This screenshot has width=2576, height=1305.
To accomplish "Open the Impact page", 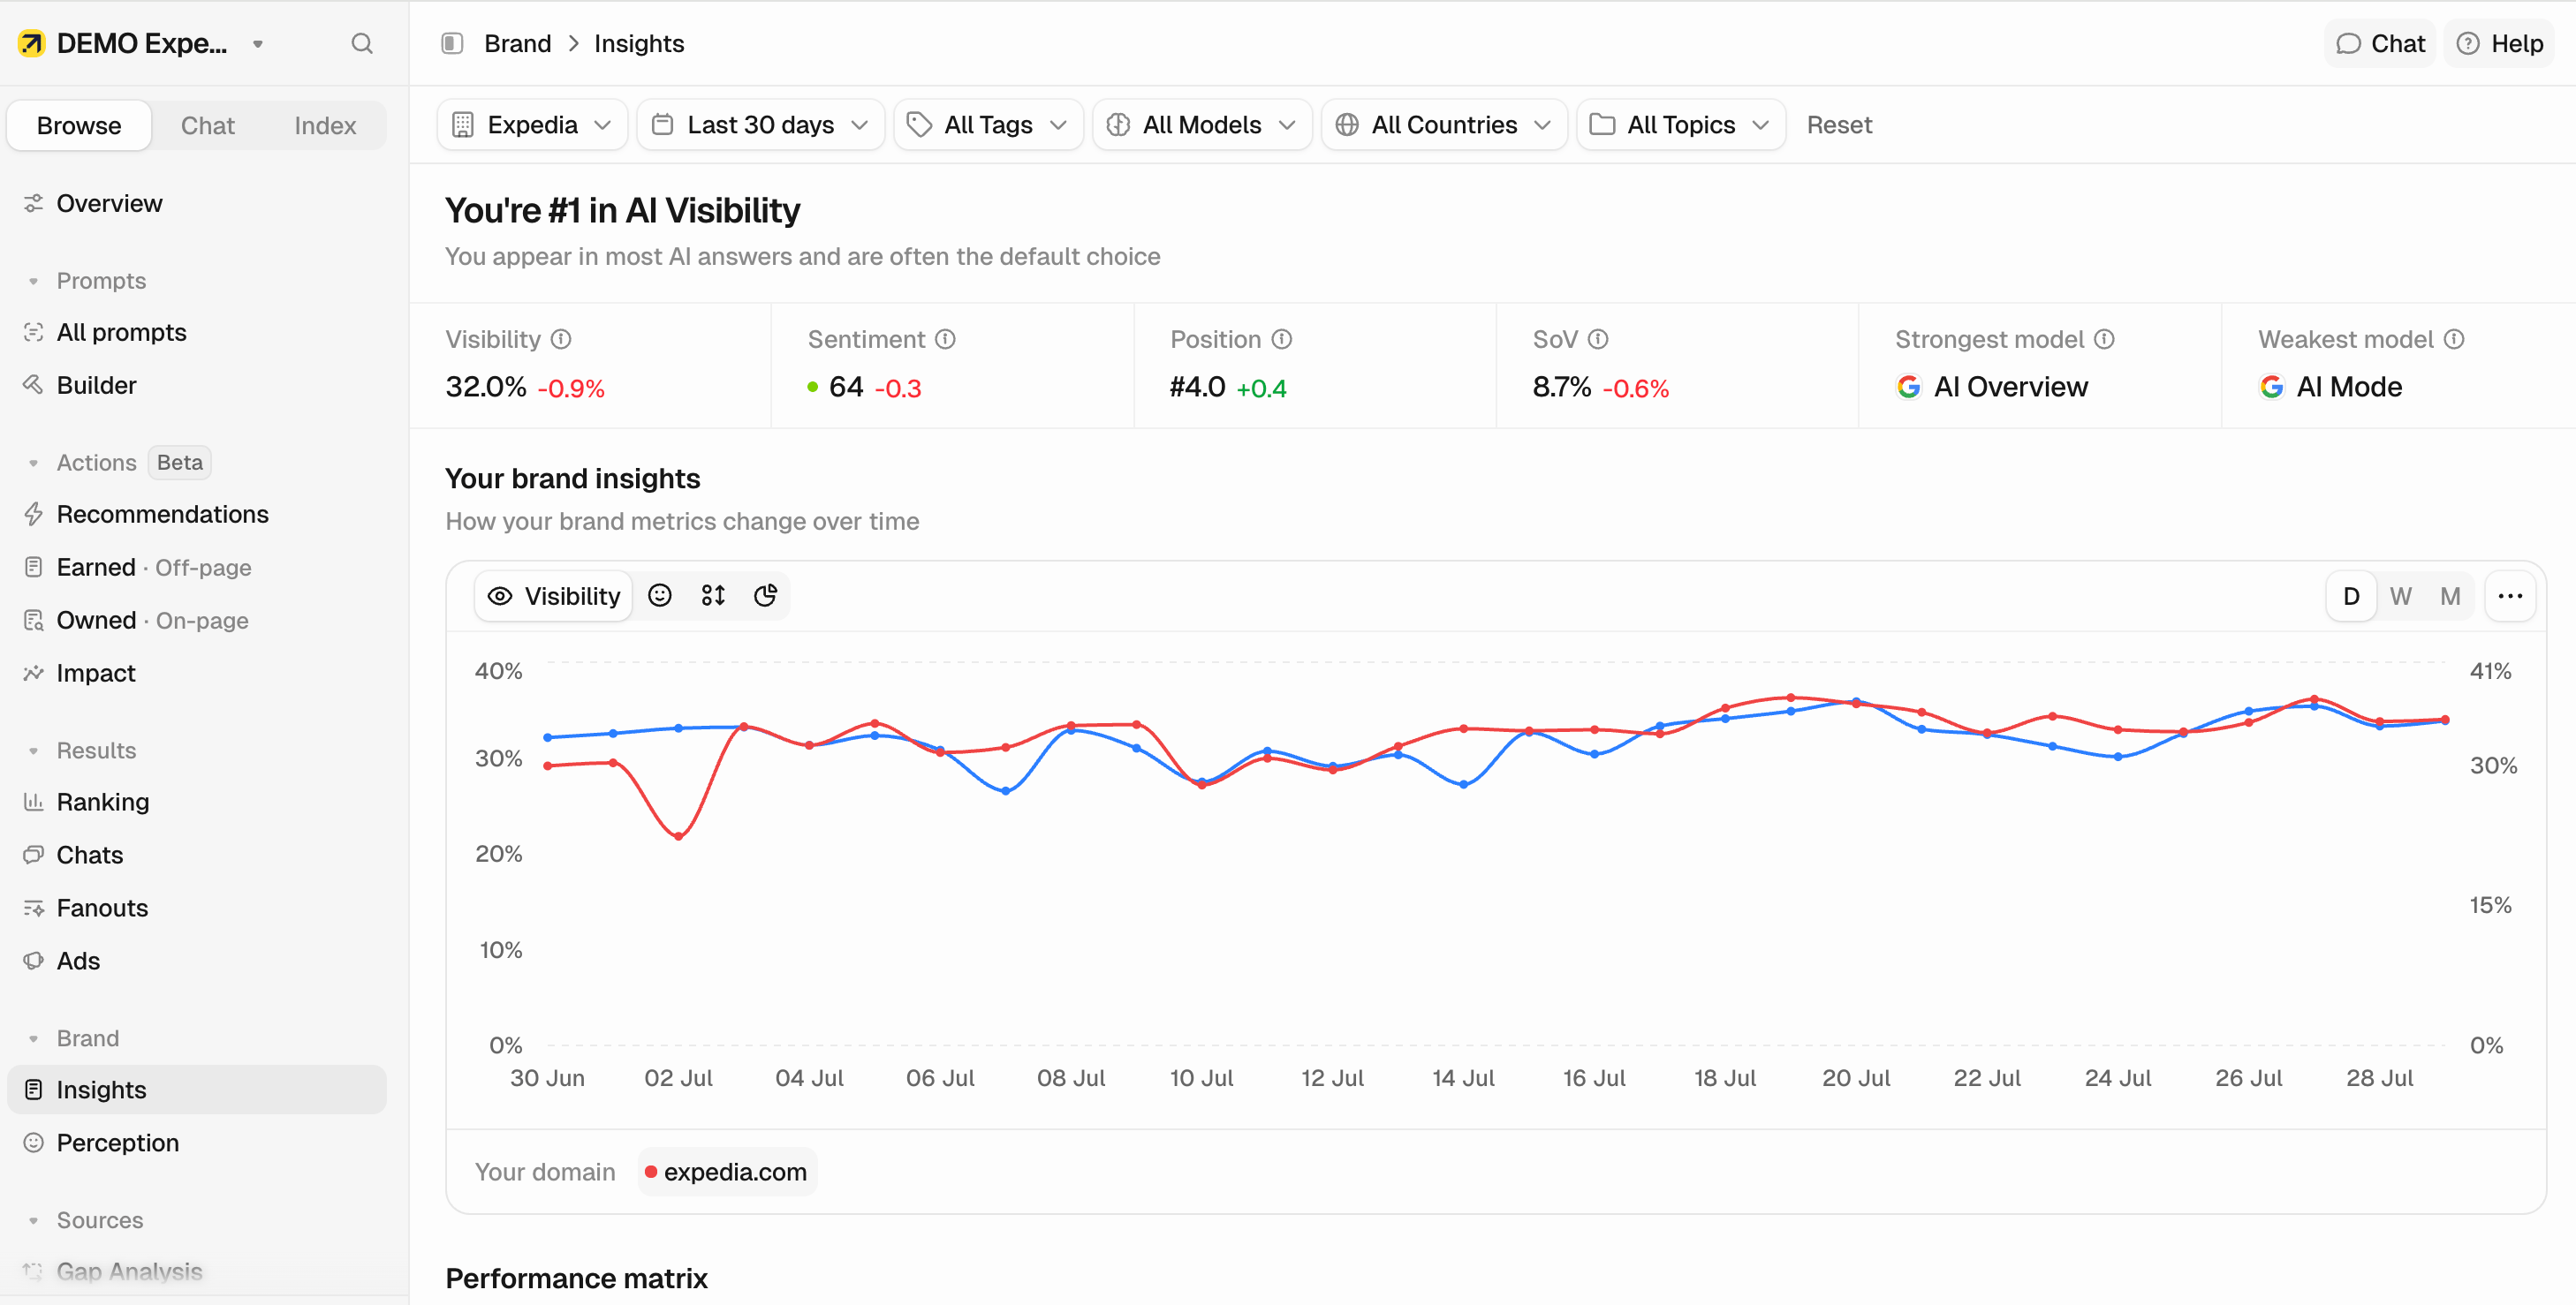I will [x=197, y=673].
